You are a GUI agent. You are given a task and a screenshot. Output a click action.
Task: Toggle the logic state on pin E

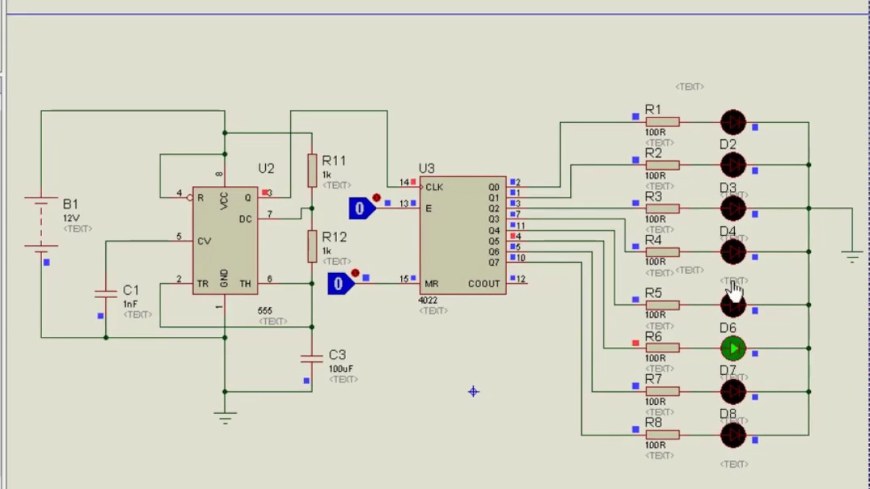[x=362, y=209]
